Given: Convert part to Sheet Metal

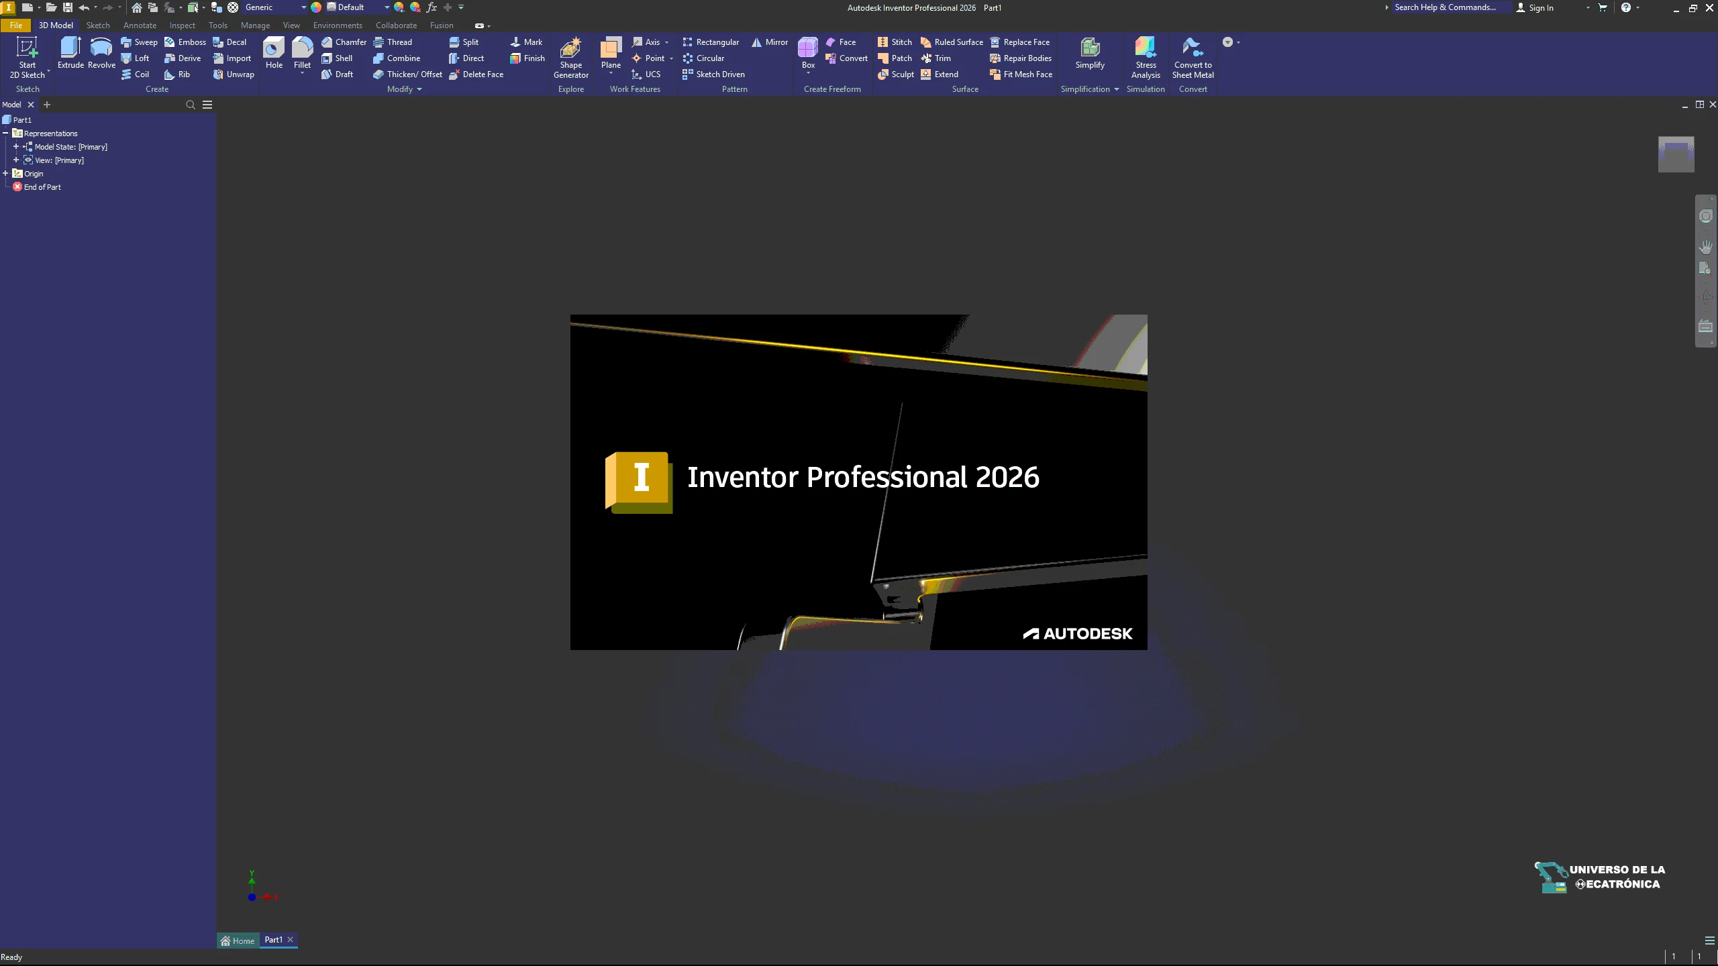Looking at the screenshot, I should (x=1193, y=58).
